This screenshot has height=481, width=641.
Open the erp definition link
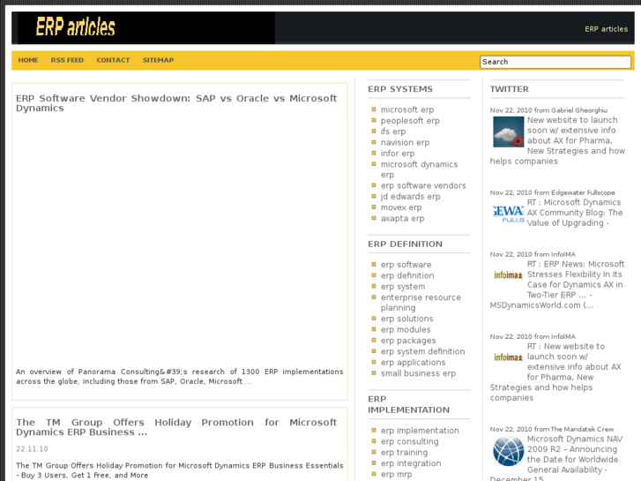pyautogui.click(x=407, y=275)
